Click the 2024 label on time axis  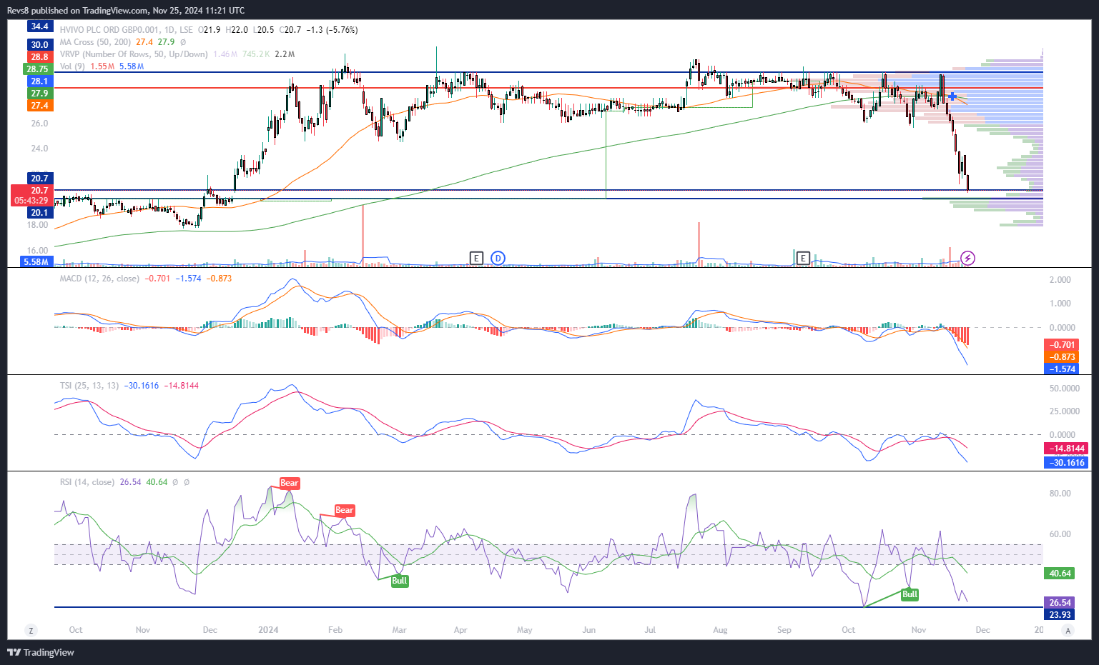pos(268,630)
